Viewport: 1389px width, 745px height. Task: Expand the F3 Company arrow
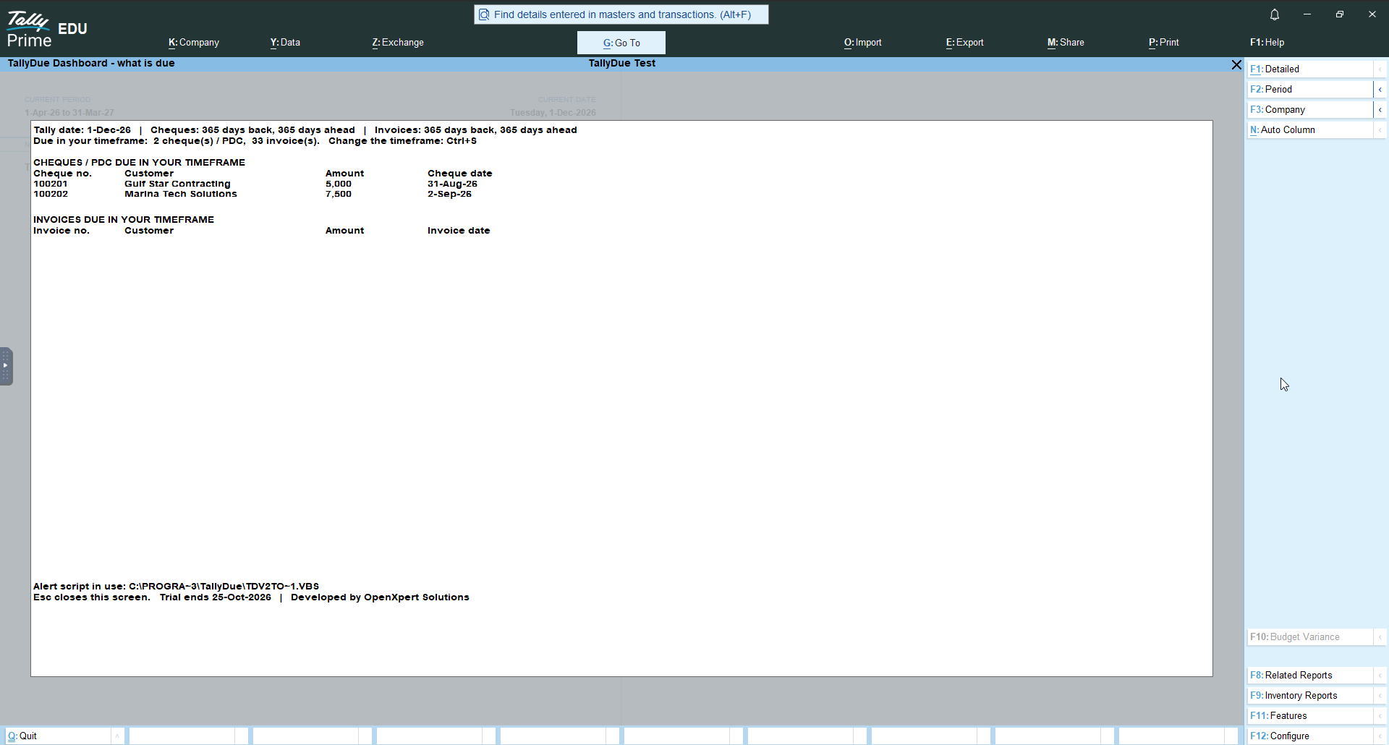pos(1380,109)
